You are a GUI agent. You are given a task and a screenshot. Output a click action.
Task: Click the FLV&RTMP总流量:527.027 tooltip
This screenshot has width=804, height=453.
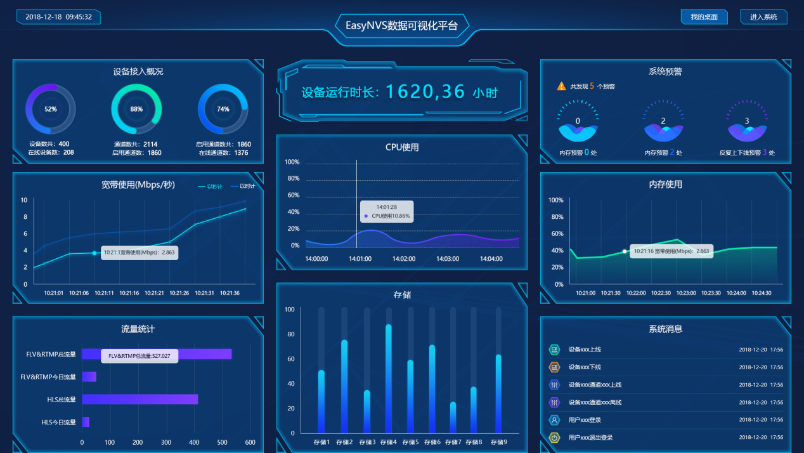(139, 356)
